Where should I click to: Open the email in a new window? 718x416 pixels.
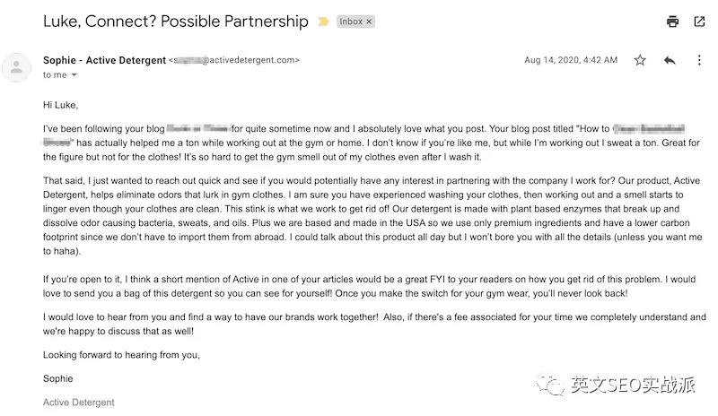point(699,22)
